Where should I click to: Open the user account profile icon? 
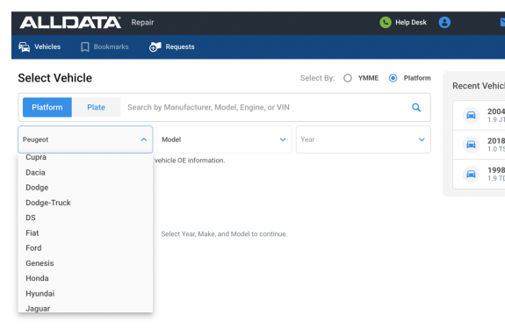point(444,23)
